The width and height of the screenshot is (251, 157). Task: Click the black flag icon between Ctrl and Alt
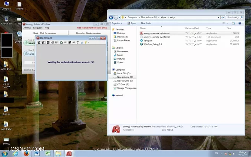(x=70, y=42)
